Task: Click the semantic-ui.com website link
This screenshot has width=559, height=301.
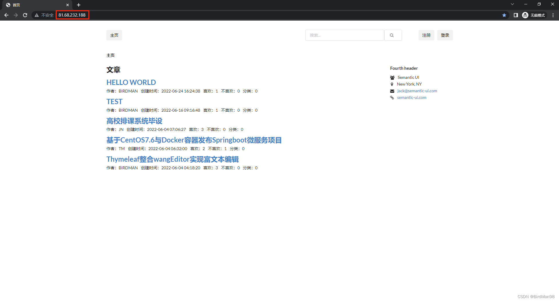Action: 412,97
